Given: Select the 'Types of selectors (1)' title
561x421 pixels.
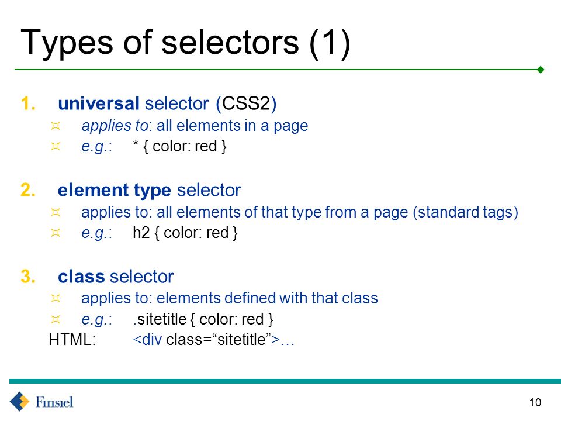Looking at the screenshot, I should [x=185, y=43].
